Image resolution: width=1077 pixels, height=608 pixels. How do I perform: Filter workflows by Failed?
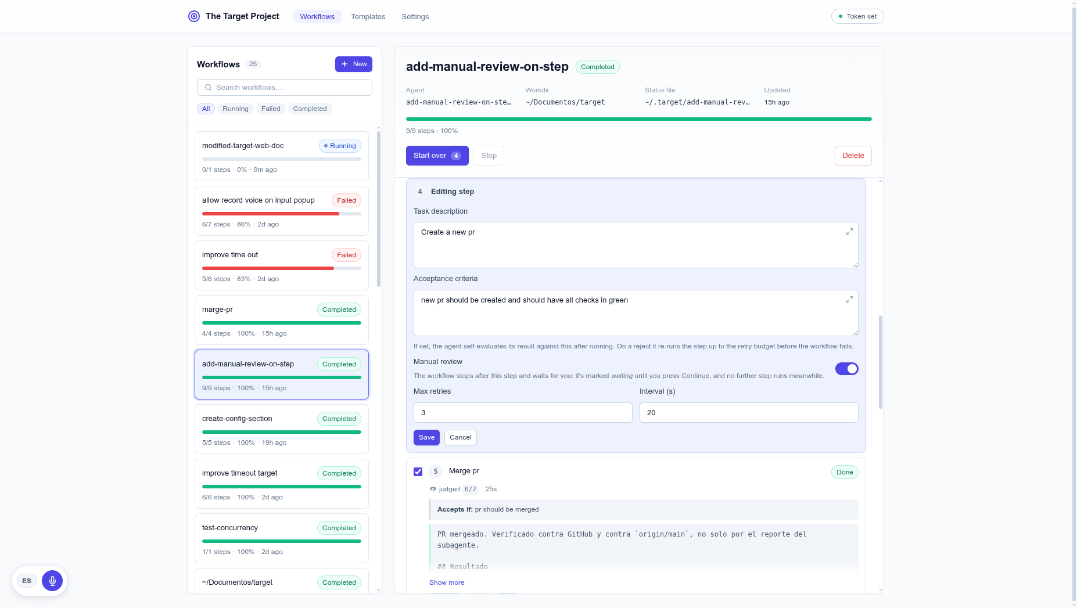click(271, 109)
